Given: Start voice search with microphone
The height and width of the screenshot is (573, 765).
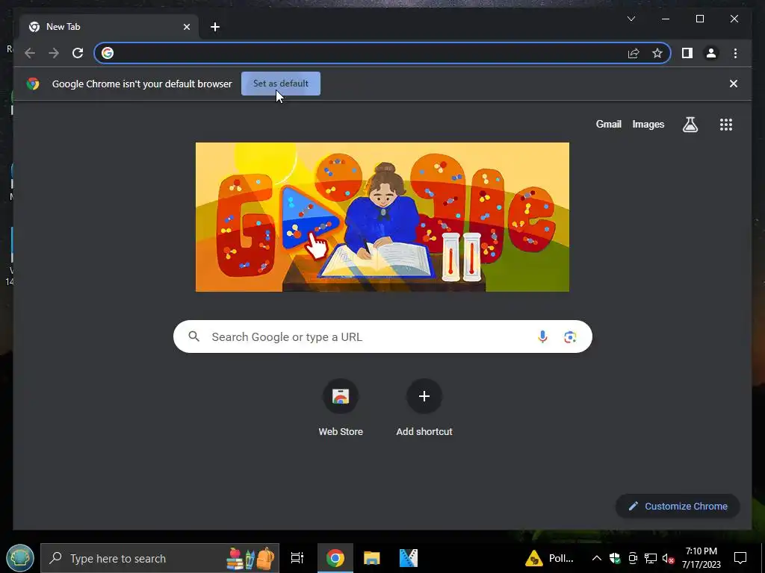Looking at the screenshot, I should (542, 336).
